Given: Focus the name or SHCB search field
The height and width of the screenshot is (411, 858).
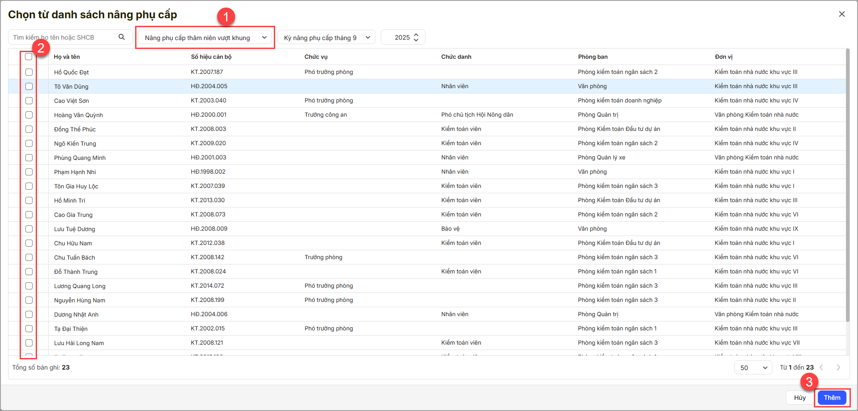Looking at the screenshot, I should [62, 37].
